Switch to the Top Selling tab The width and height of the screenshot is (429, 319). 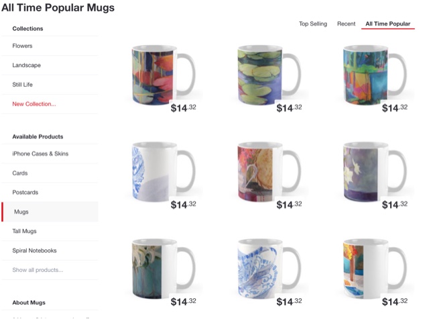[313, 24]
